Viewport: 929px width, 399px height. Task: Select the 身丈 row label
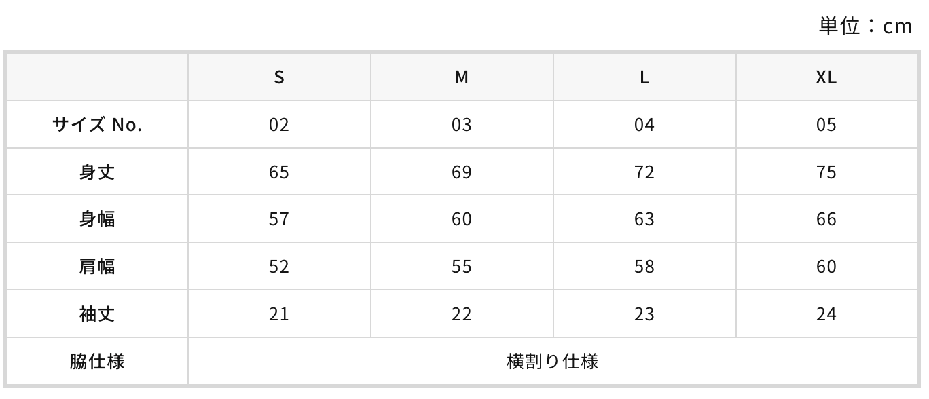[x=97, y=172]
